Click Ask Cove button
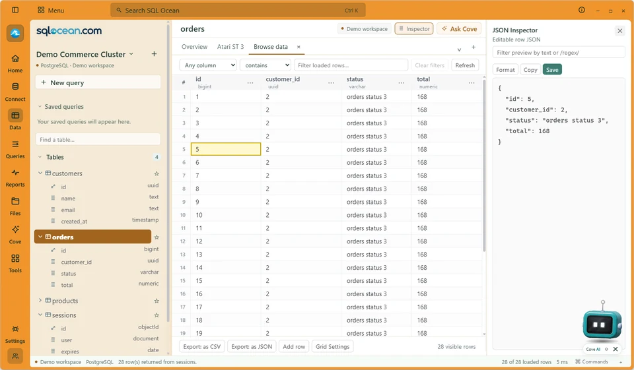 pyautogui.click(x=459, y=28)
